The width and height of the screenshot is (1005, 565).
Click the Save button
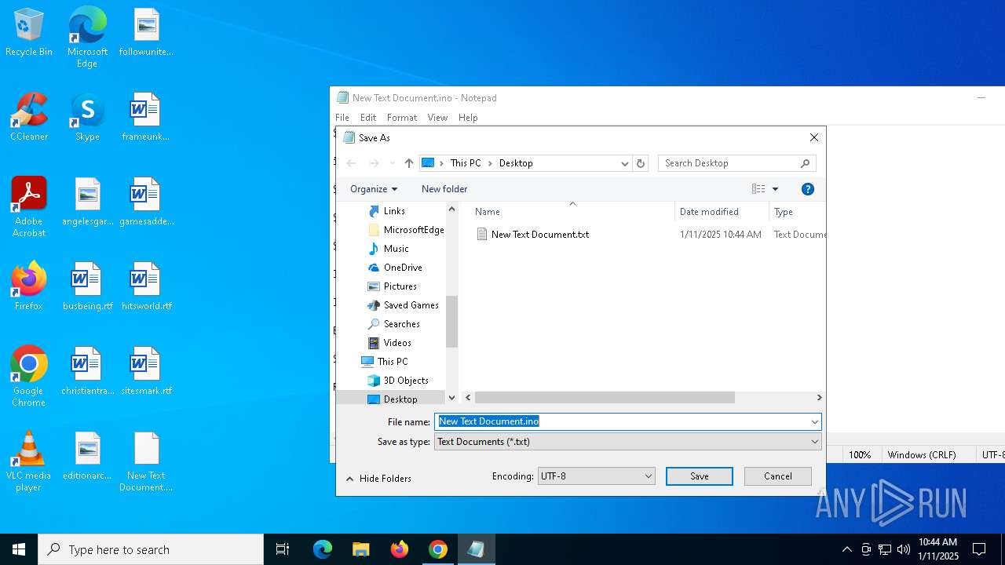(700, 476)
